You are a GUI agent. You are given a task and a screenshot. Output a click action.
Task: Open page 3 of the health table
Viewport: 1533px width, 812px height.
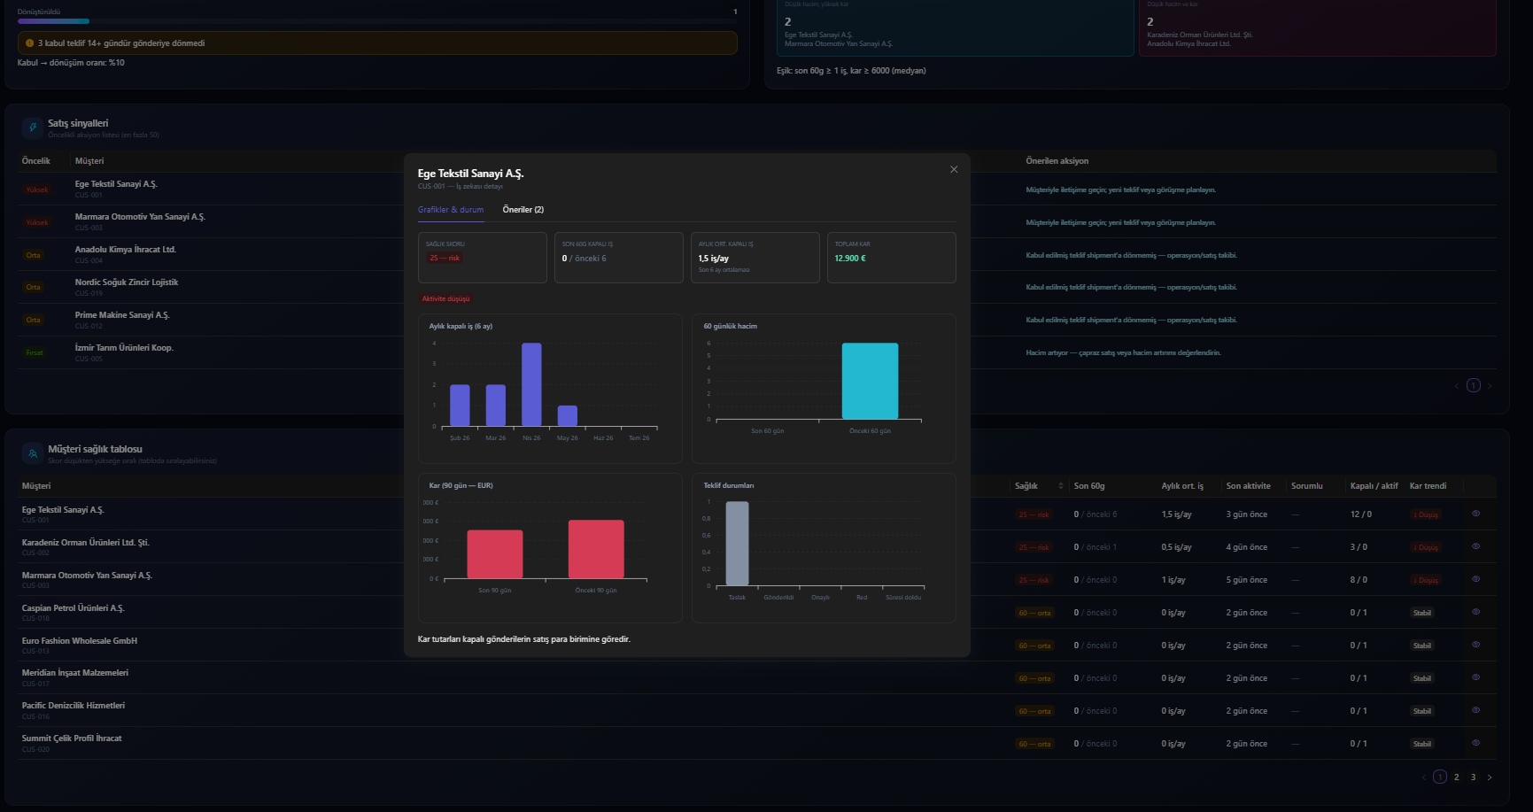tap(1473, 777)
